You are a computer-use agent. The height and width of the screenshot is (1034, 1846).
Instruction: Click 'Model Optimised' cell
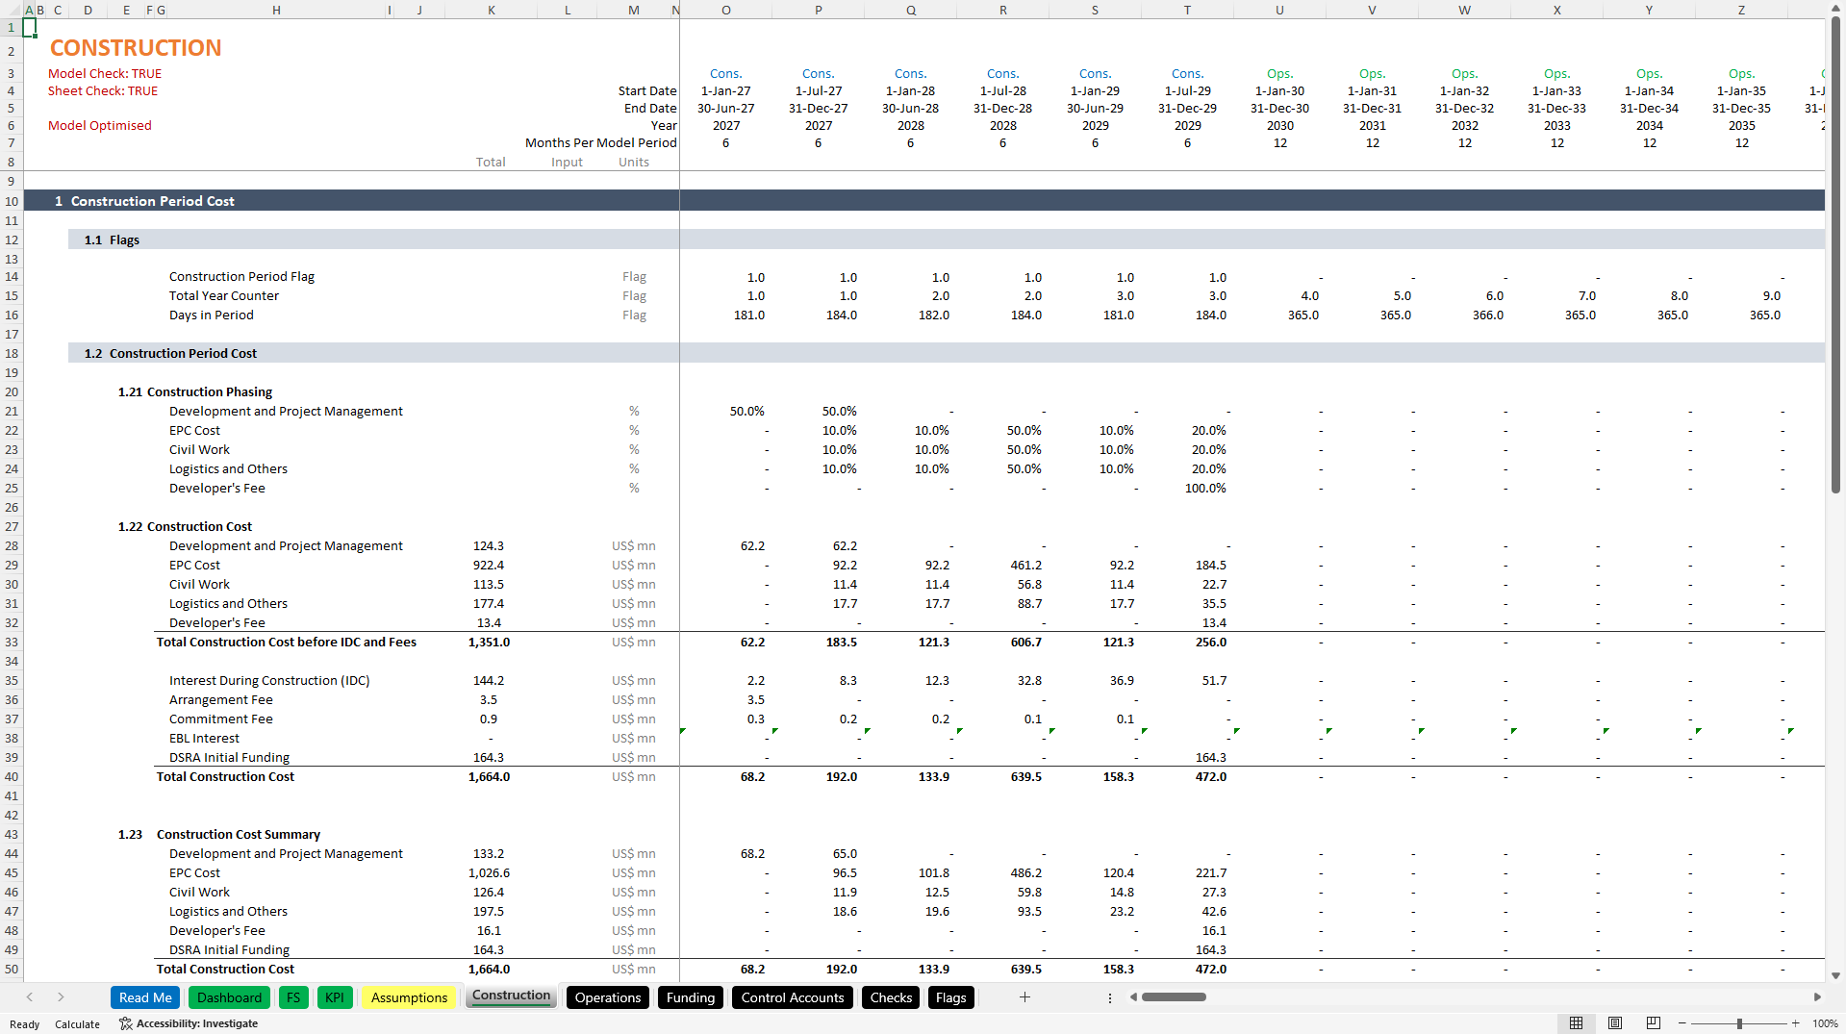[100, 125]
